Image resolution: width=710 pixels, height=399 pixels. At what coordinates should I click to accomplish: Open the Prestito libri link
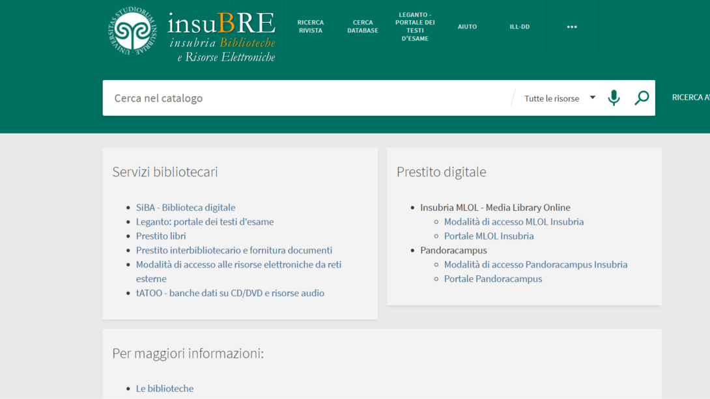pyautogui.click(x=161, y=236)
